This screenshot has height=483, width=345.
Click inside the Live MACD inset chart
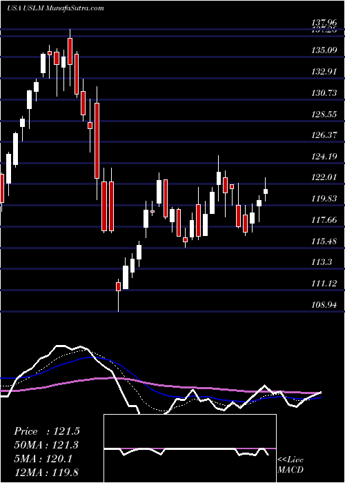[x=190, y=448]
